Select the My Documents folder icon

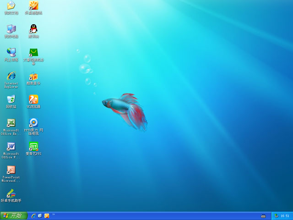coord(11,5)
